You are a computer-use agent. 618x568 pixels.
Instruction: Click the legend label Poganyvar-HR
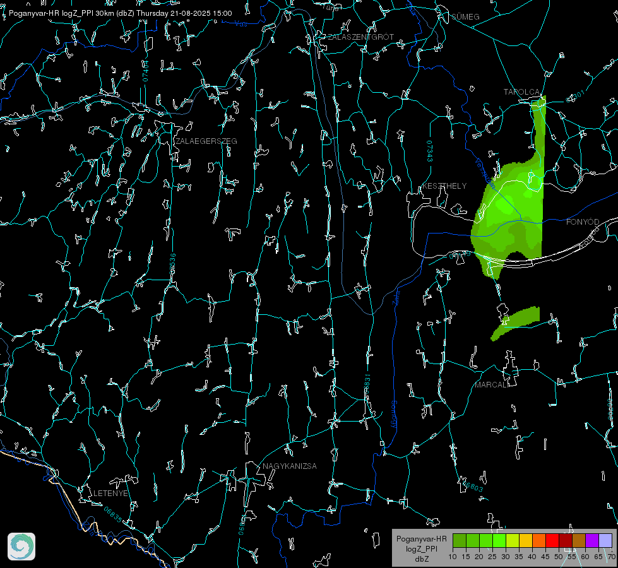[x=421, y=539]
